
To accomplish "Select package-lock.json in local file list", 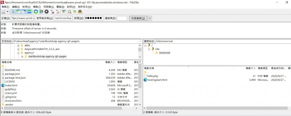I will 15,78.
